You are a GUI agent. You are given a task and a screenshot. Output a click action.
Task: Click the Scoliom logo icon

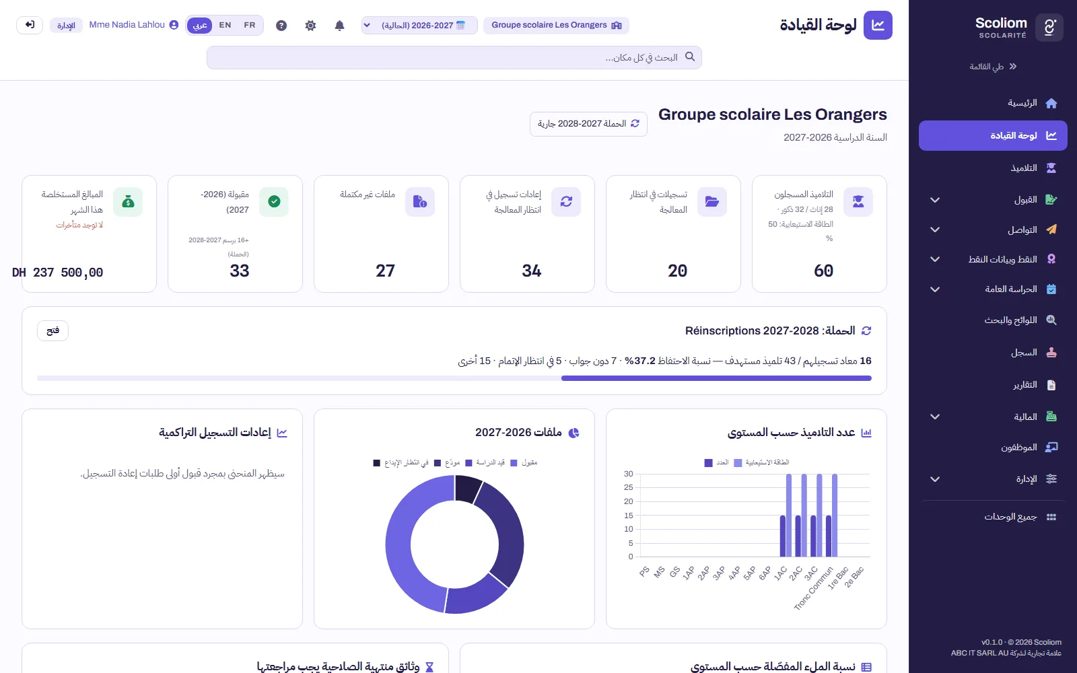pos(1049,28)
